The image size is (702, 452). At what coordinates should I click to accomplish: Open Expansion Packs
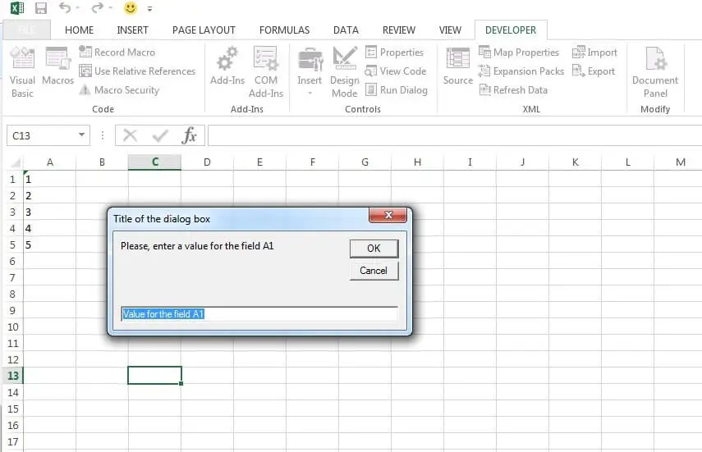[521, 71]
